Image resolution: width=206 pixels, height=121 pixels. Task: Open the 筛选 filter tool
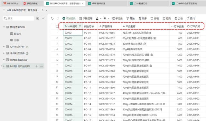[130, 19]
